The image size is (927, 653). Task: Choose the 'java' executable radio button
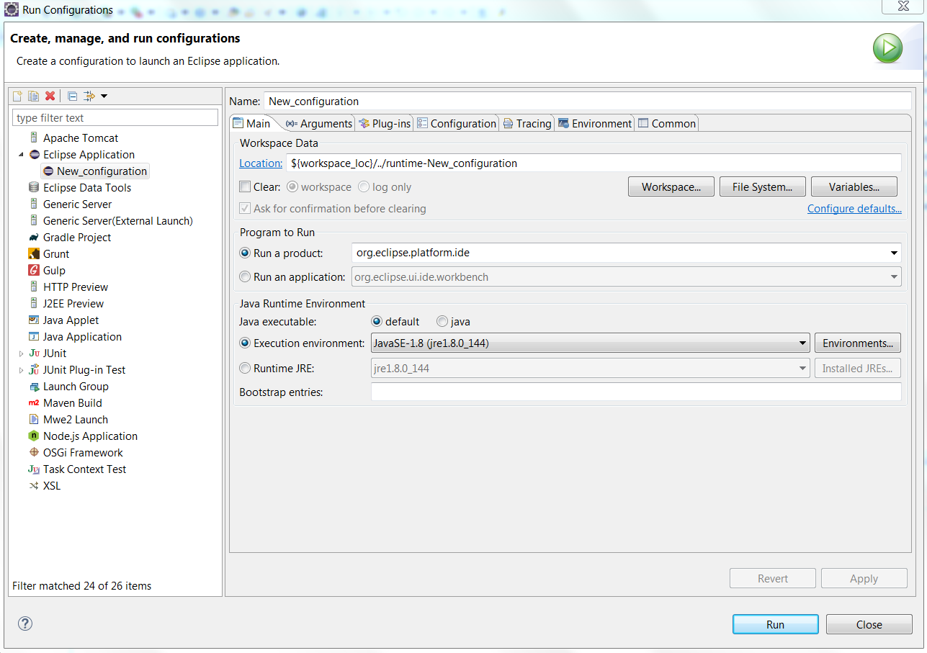pyautogui.click(x=442, y=321)
